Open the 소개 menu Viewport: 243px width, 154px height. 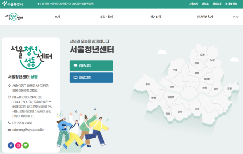point(57,17)
